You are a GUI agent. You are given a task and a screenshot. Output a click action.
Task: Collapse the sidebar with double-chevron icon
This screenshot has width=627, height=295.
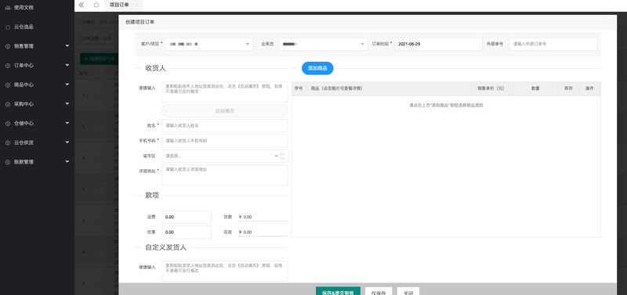tap(82, 5)
